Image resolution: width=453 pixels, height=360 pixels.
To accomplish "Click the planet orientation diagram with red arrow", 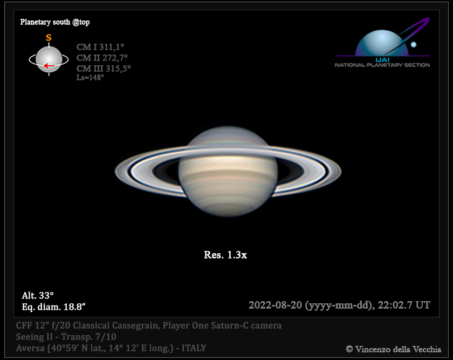I will point(49,59).
